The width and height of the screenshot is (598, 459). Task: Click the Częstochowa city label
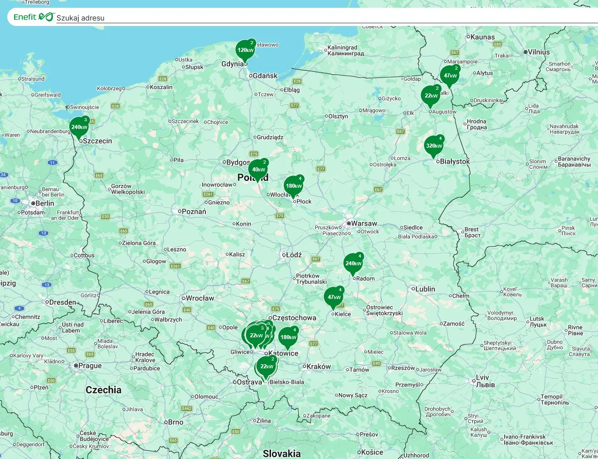(294, 318)
